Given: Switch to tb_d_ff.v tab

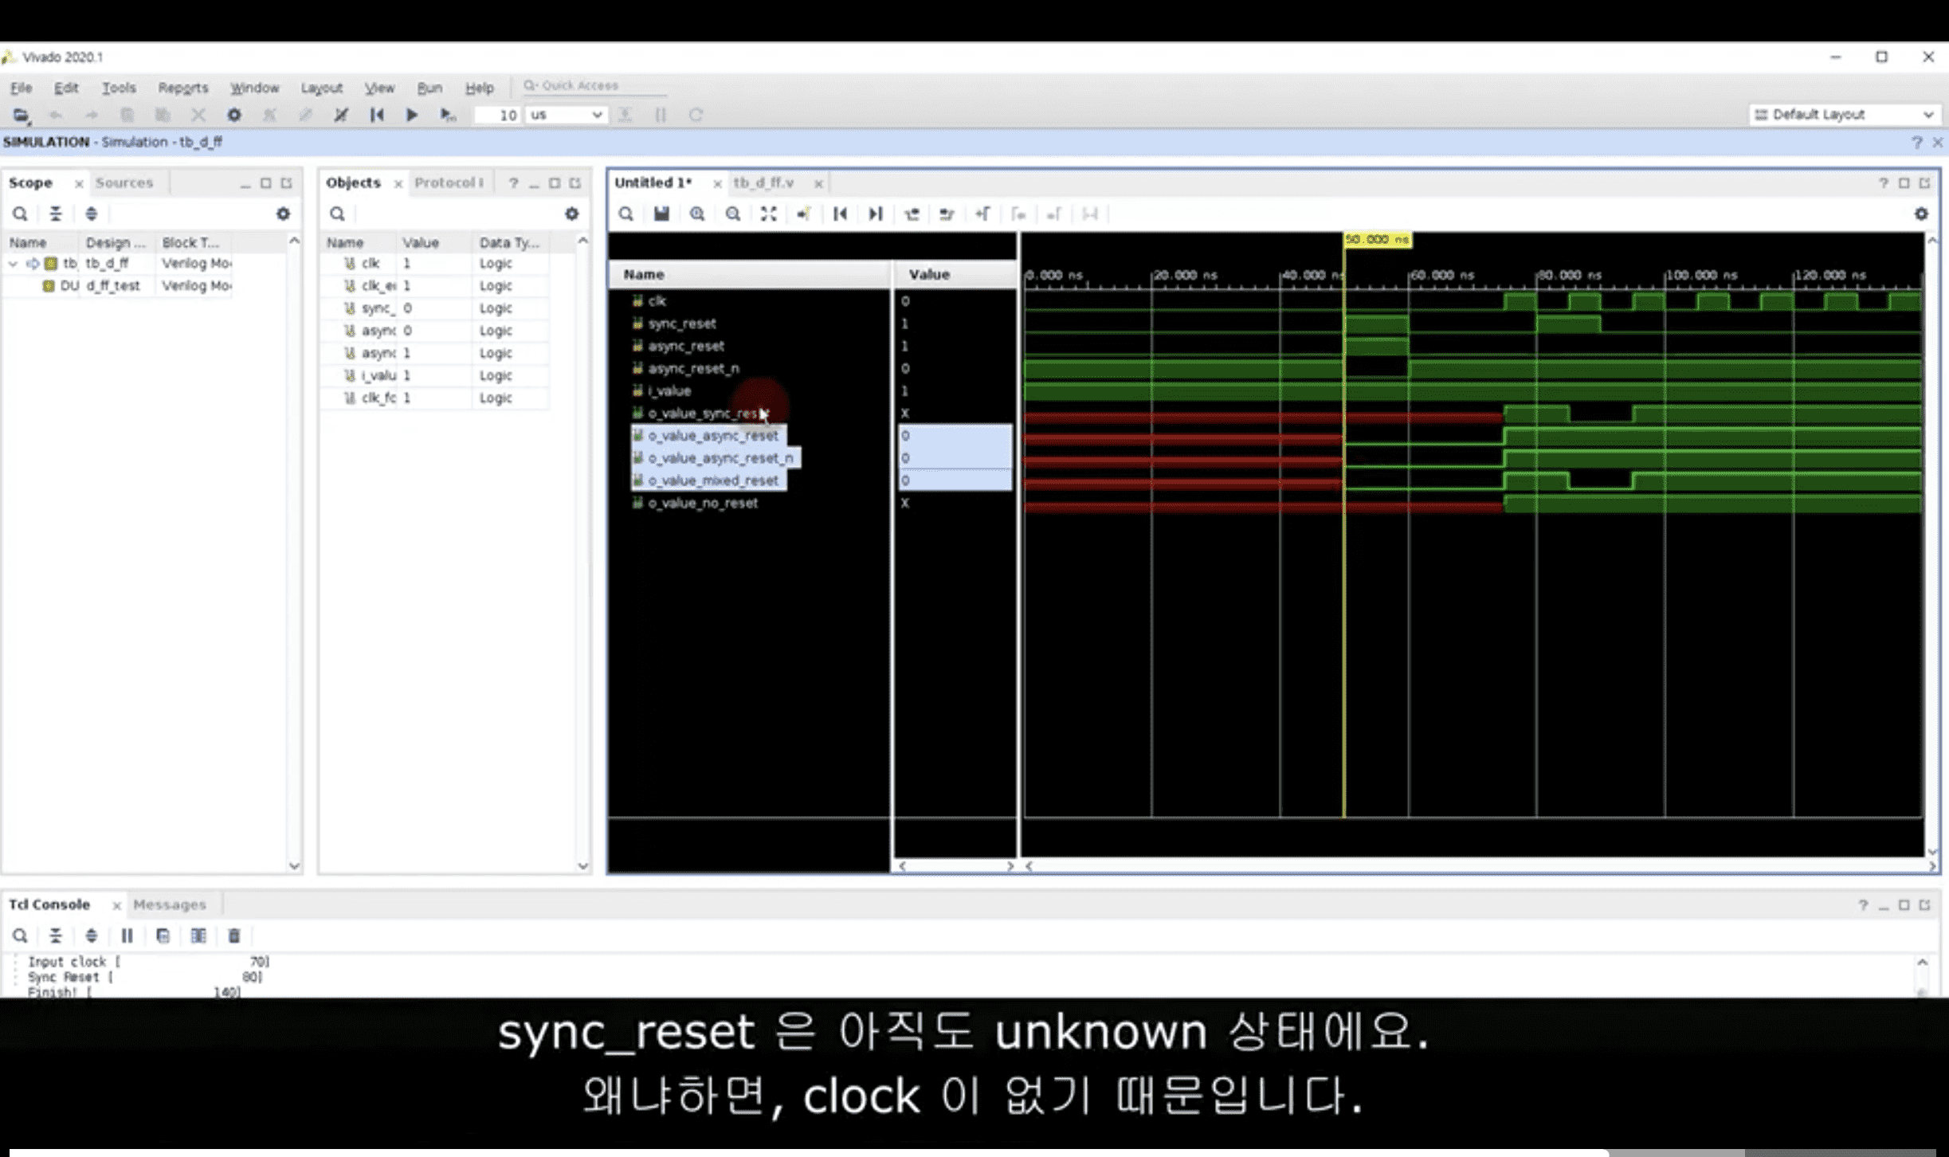Looking at the screenshot, I should (763, 182).
